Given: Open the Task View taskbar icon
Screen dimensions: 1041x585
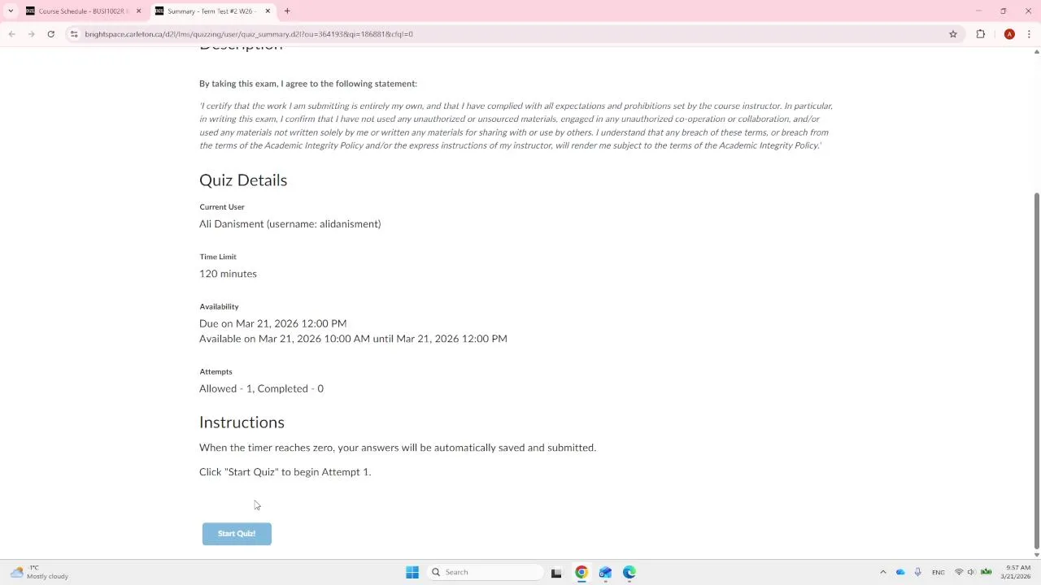Looking at the screenshot, I should [x=556, y=572].
